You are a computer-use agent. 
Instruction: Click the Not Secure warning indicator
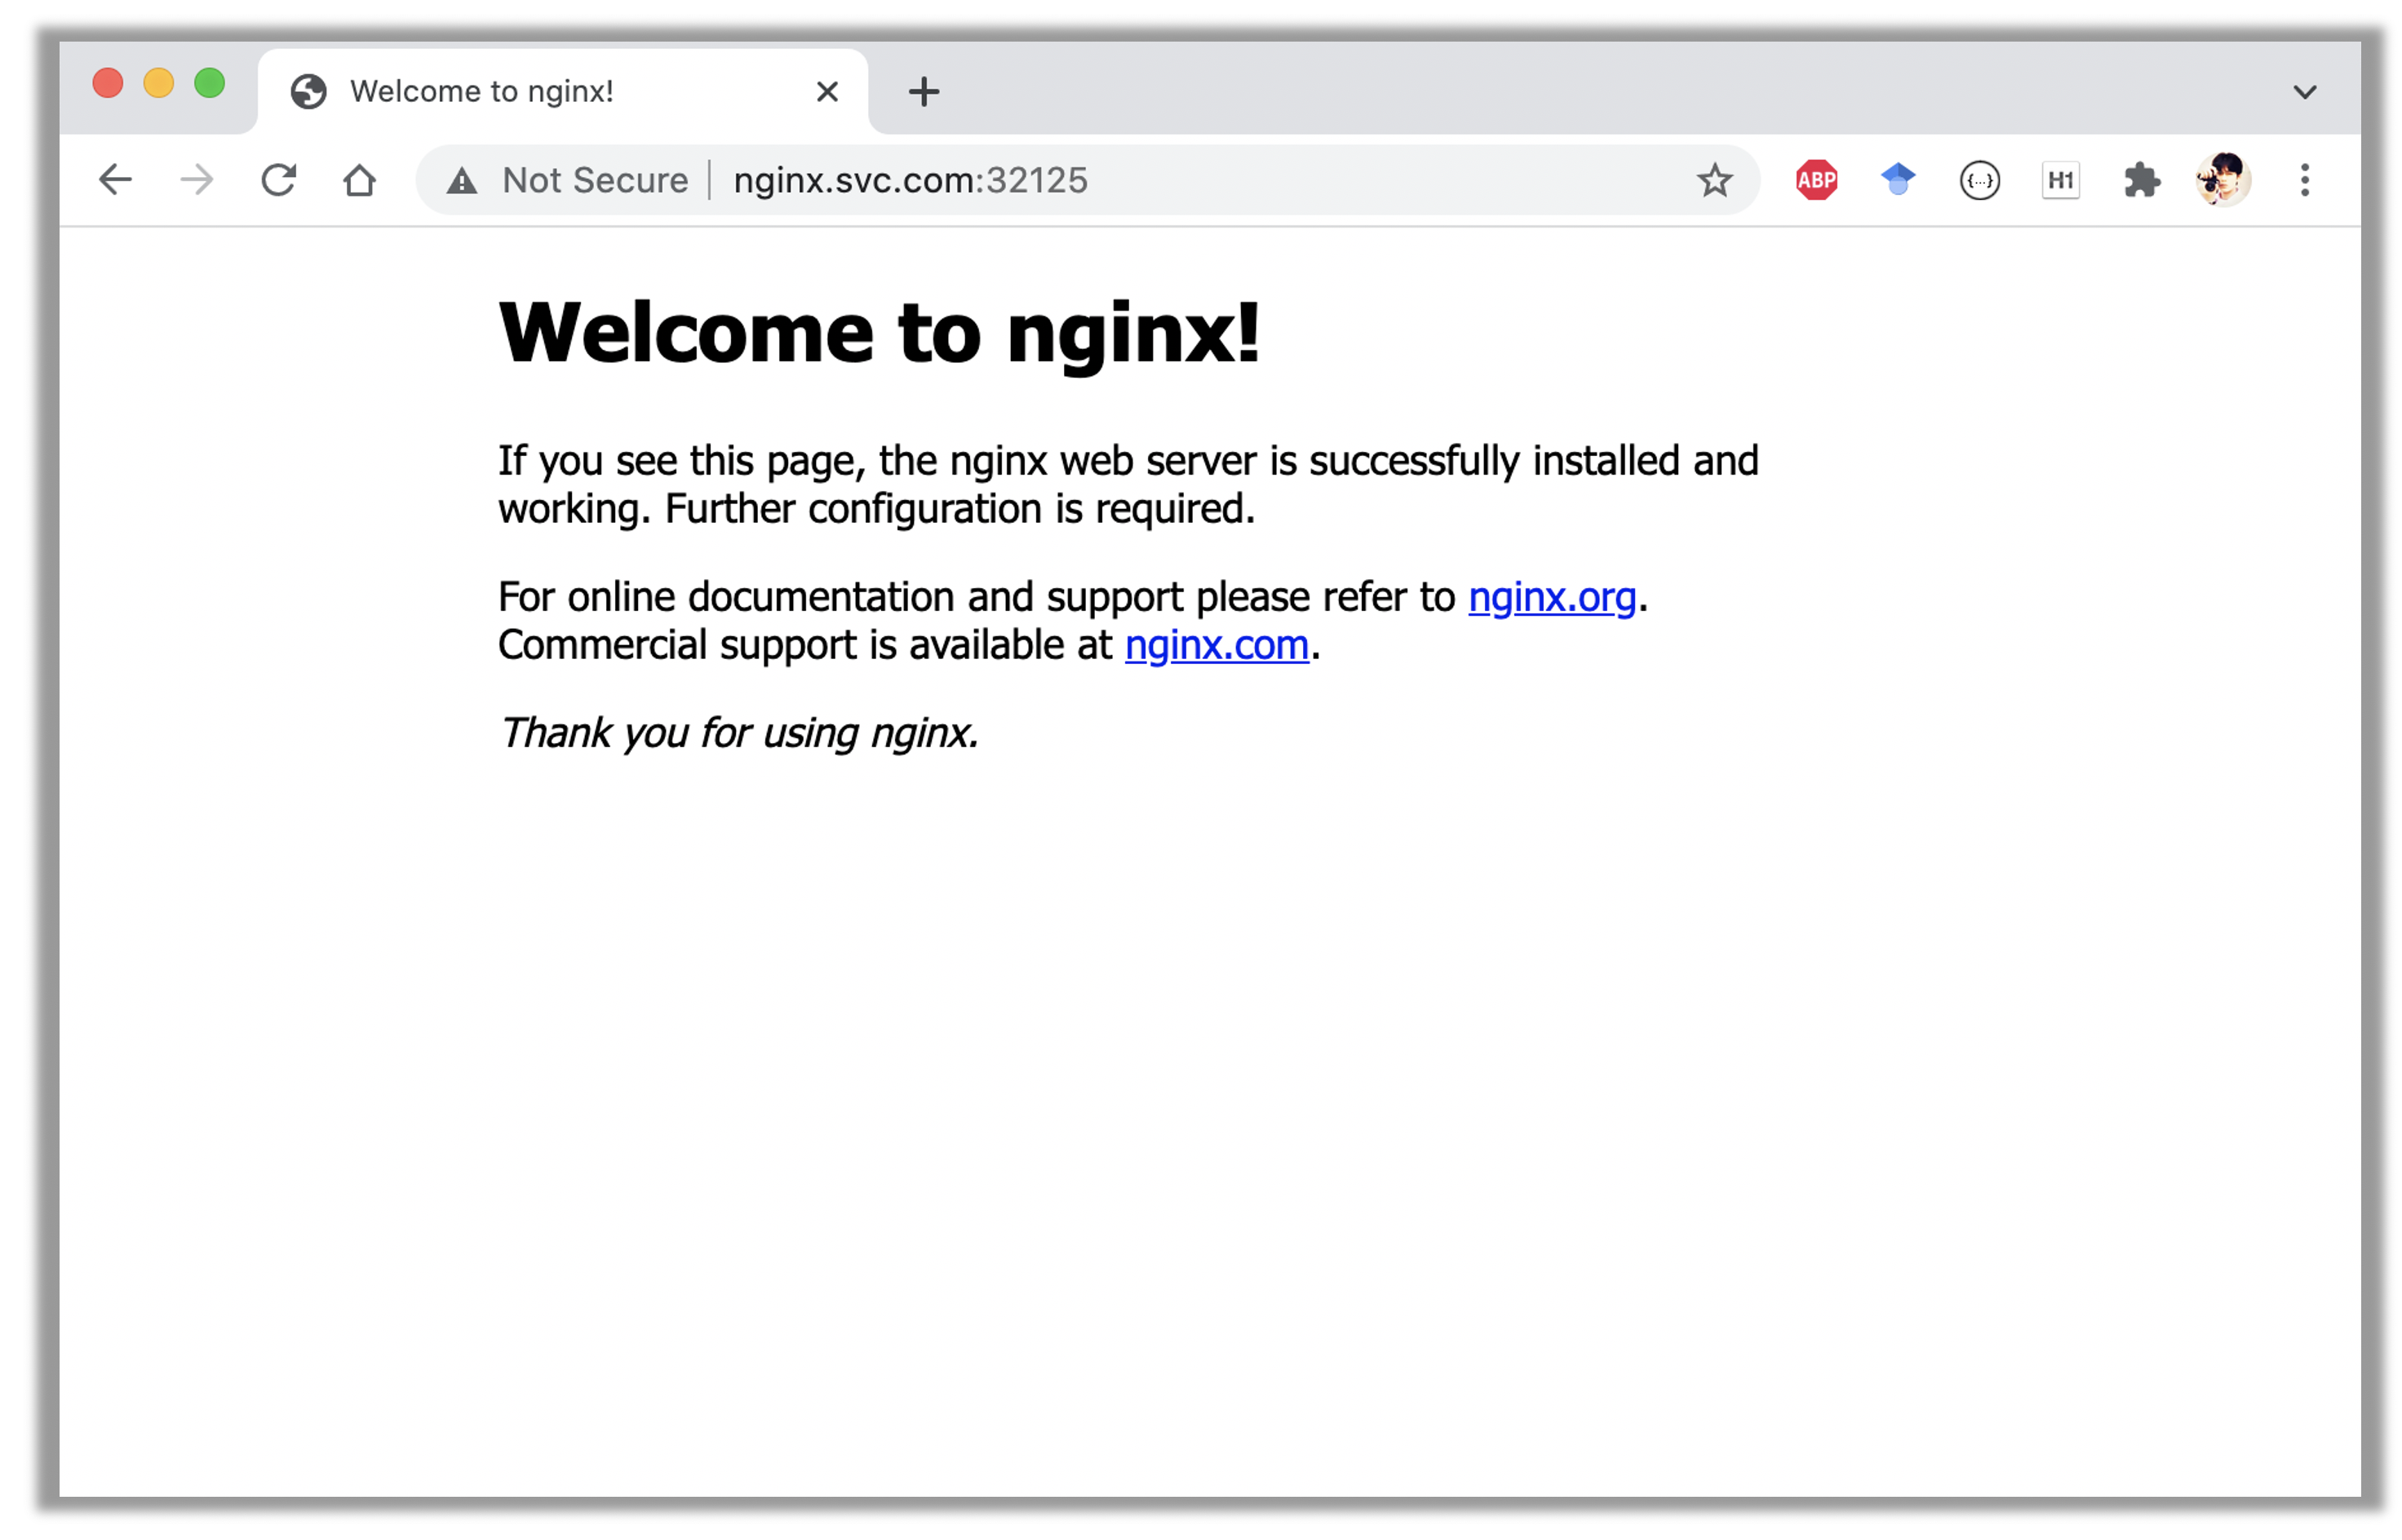pyautogui.click(x=567, y=180)
